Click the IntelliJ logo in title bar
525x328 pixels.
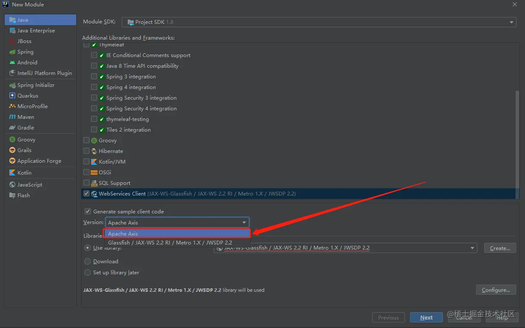click(6, 4)
